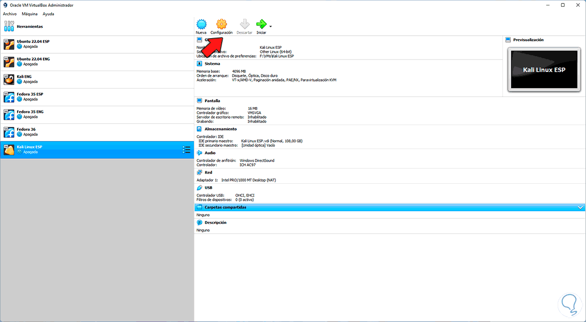Viewport: 586px width, 322px height.
Task: Open Sistema section header
Action: pyautogui.click(x=212, y=64)
